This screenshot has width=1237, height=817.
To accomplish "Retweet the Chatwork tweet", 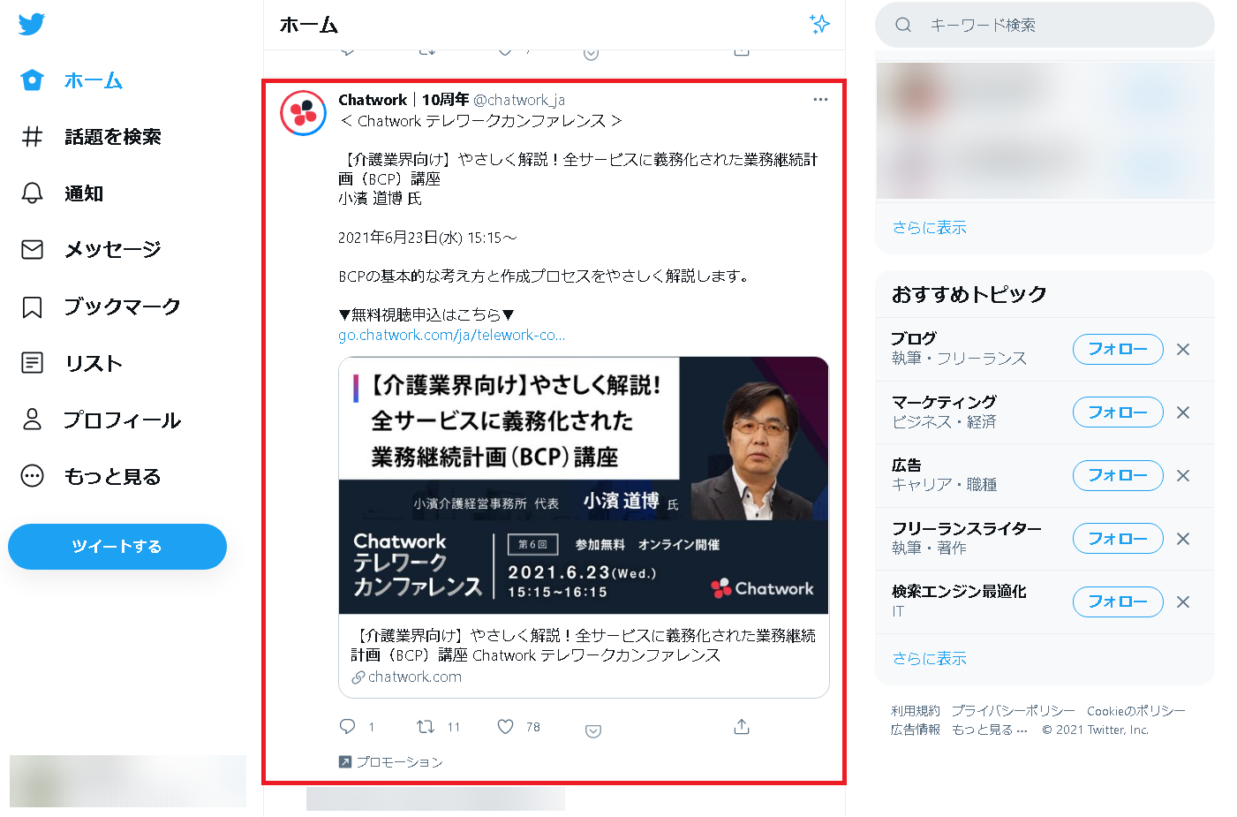I will point(426,727).
